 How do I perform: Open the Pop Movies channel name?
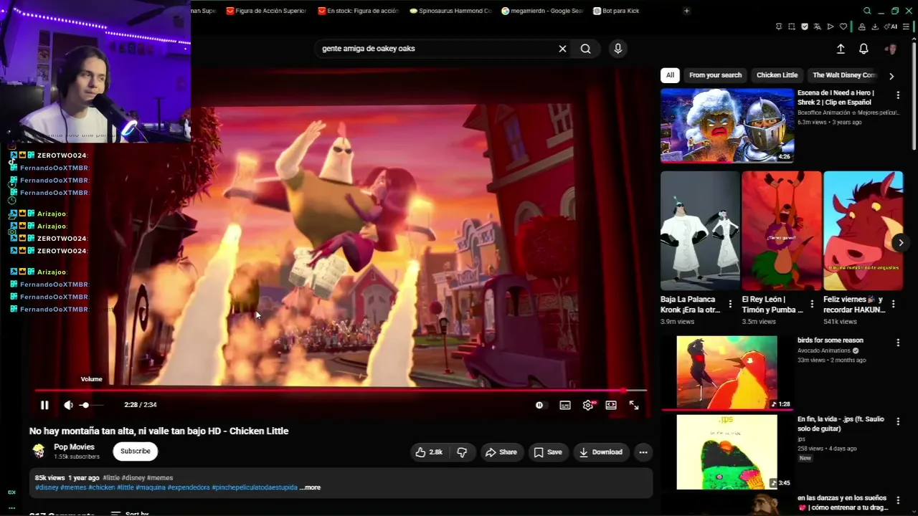75,447
